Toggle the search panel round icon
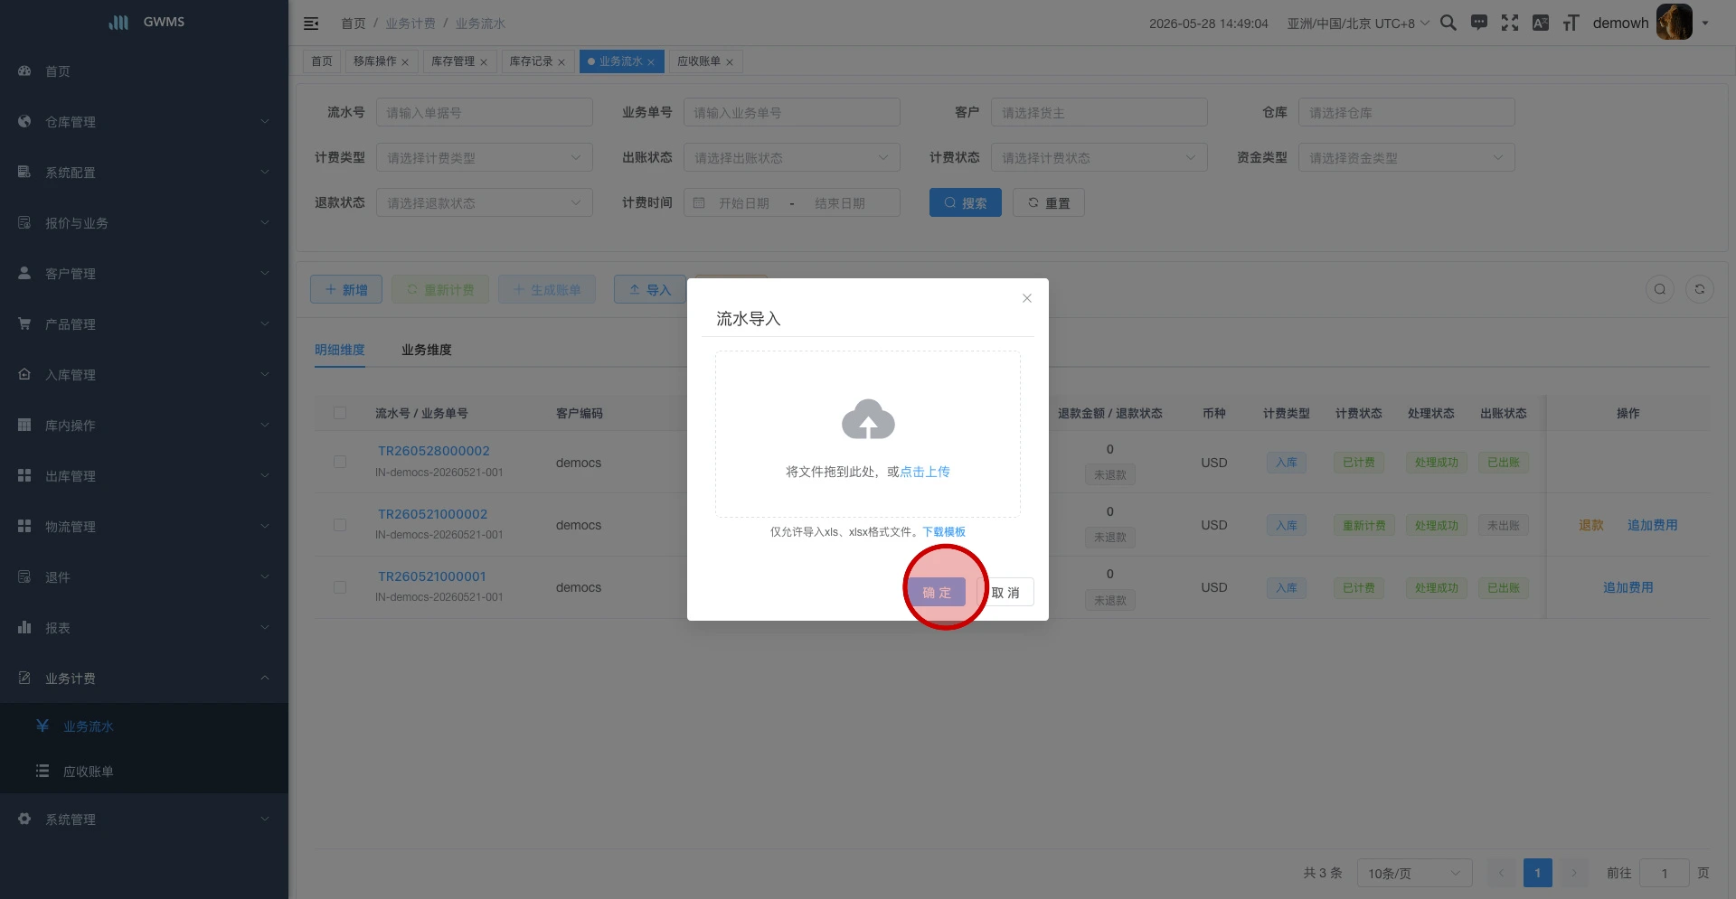The height and width of the screenshot is (899, 1736). coord(1660,289)
